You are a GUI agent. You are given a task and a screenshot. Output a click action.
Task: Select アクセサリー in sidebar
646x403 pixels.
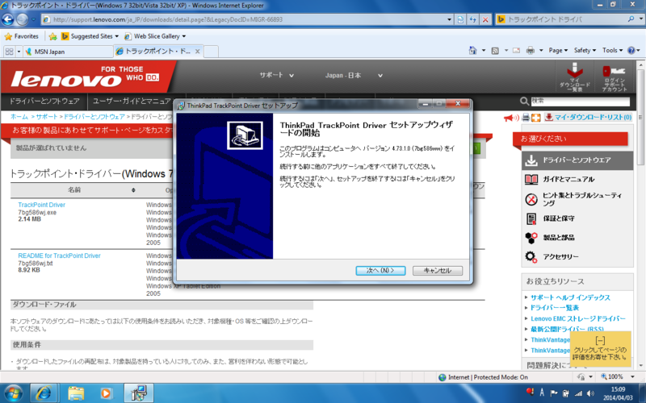[x=577, y=256]
